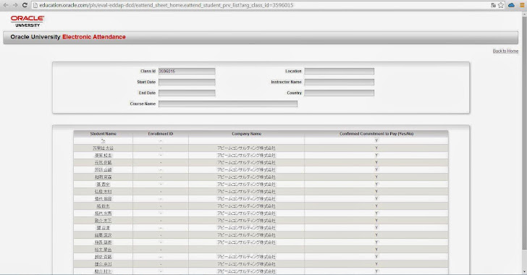Open the Chrome menu icon

click(x=522, y=5)
